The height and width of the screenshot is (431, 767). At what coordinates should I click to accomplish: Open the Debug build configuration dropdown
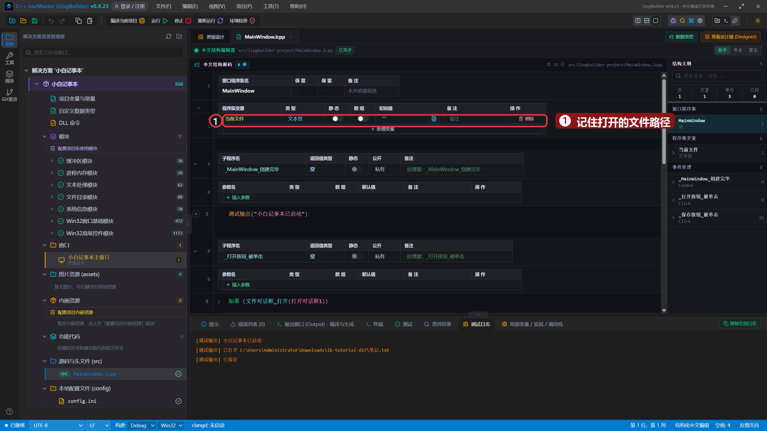coord(142,425)
